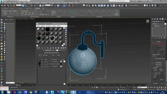The image size is (167, 94).
Task: Click the Multi/Sub-Object material type button
Action: point(62,50)
